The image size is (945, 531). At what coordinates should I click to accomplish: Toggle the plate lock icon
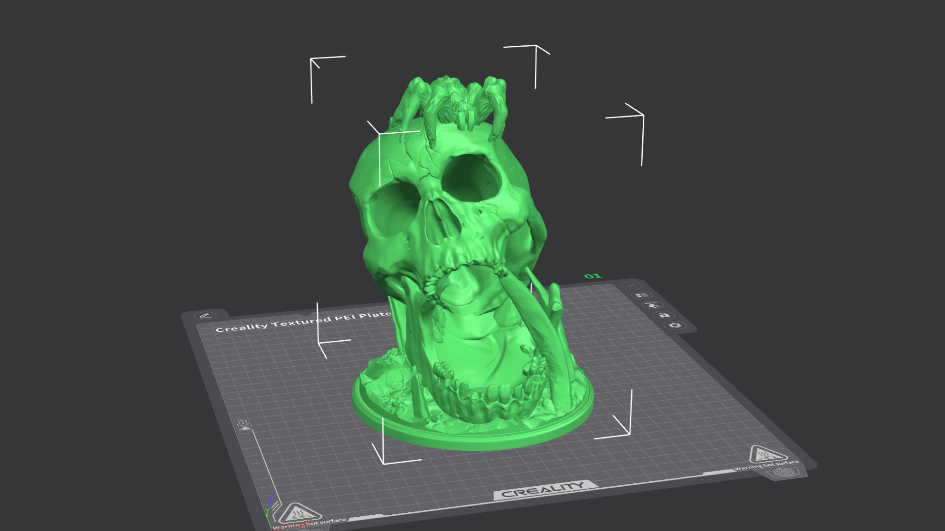664,315
